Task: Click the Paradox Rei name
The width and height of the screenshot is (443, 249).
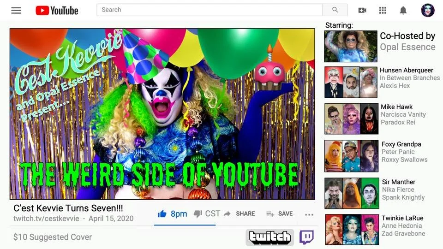Action: [398, 122]
